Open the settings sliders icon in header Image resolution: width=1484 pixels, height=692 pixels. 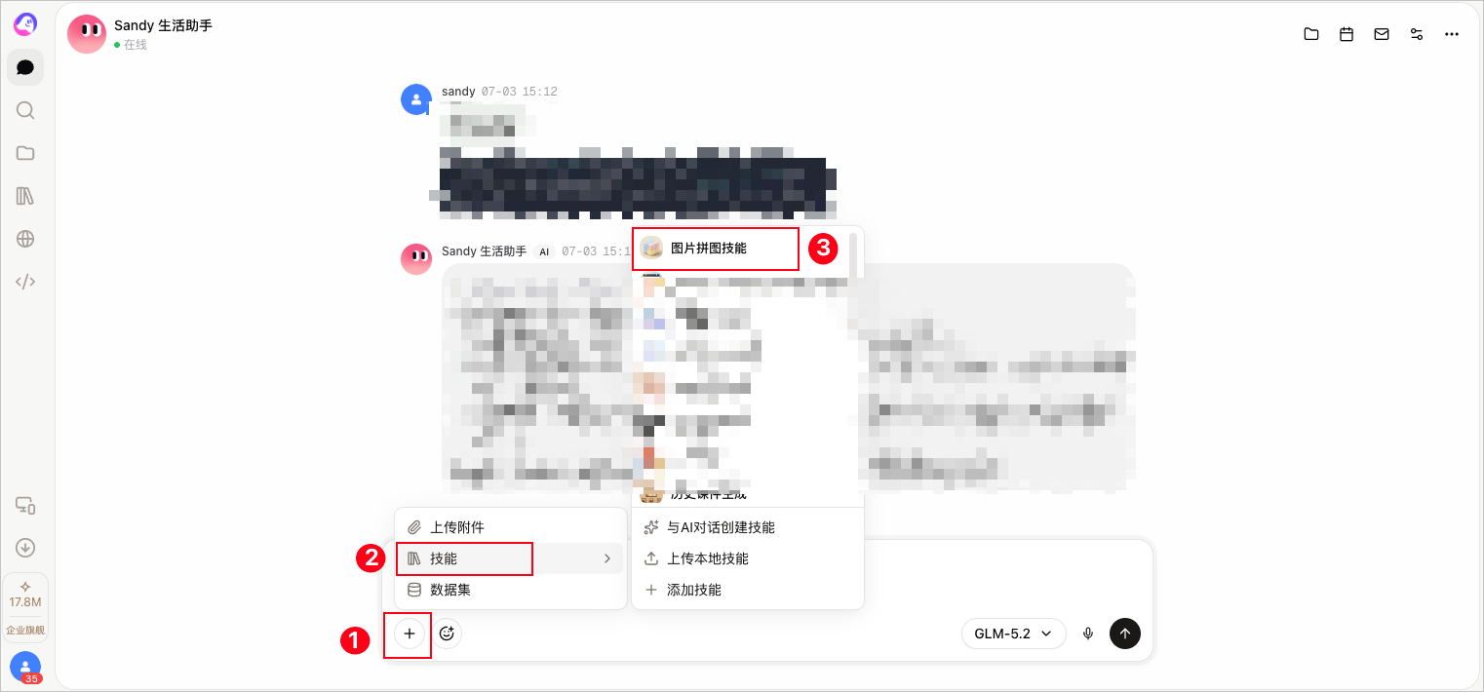(1417, 34)
